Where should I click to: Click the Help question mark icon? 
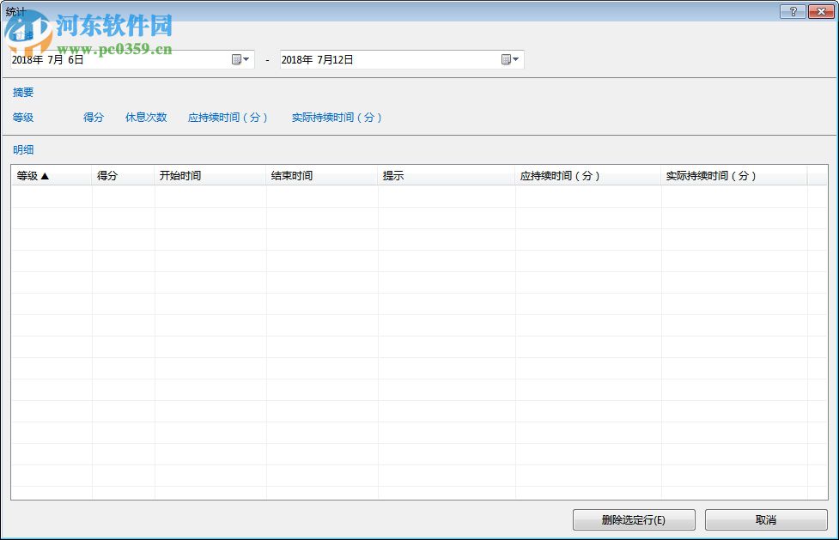pyautogui.click(x=794, y=11)
